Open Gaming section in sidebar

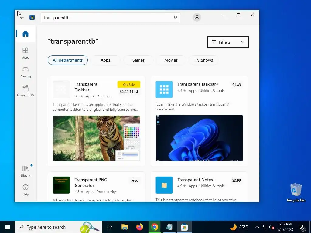click(26, 72)
